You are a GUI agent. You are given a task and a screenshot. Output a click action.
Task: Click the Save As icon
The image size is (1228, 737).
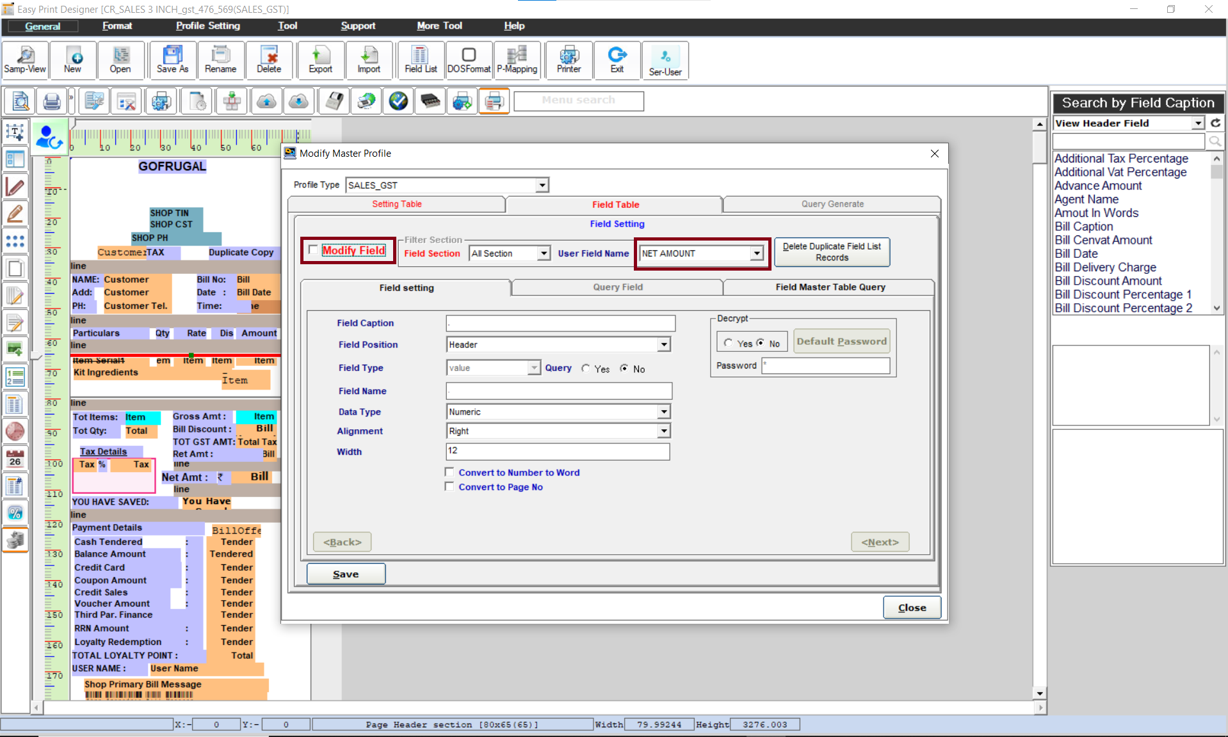click(172, 60)
